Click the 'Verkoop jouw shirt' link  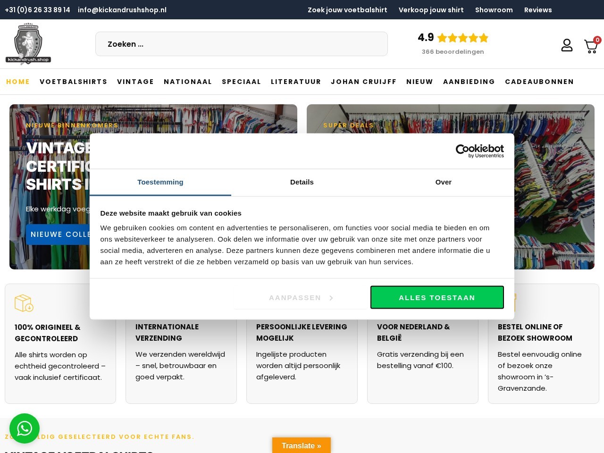point(431,10)
